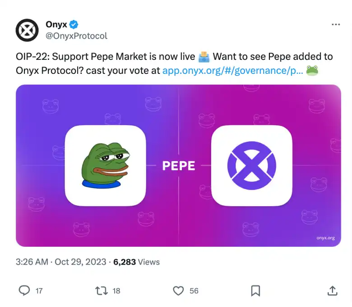The width and height of the screenshot is (352, 307).
Task: Open the @OnyxProtocol handle link
Action: pyautogui.click(x=76, y=36)
